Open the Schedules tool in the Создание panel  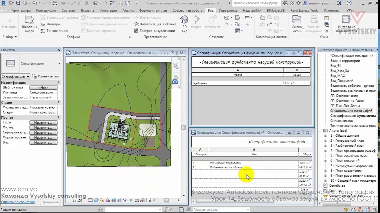(248, 18)
